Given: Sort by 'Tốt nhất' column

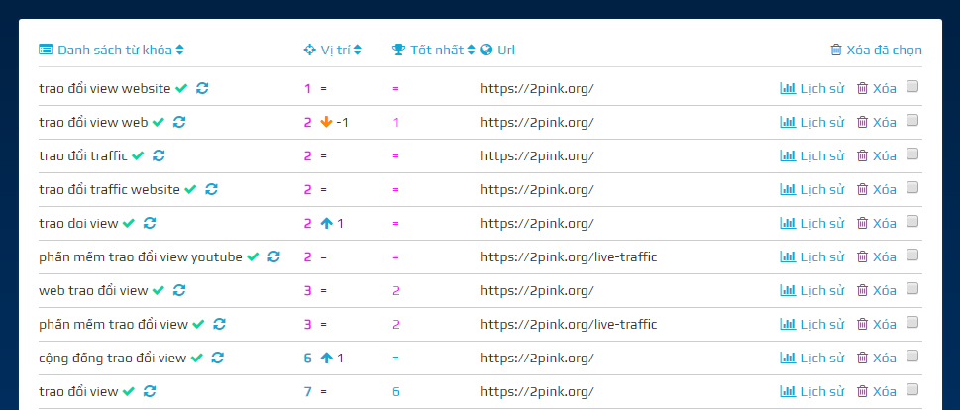Looking at the screenshot, I should [x=471, y=51].
